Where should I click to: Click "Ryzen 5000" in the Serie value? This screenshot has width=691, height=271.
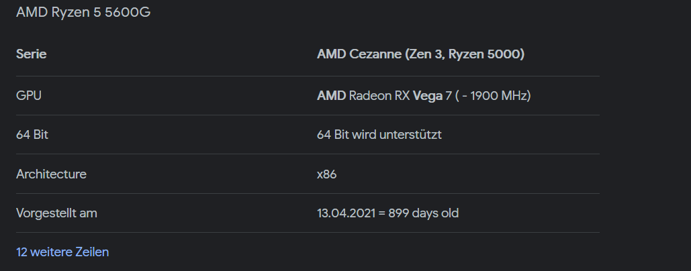[x=488, y=54]
